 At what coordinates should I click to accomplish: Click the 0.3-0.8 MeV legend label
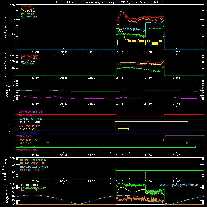(29, 58)
